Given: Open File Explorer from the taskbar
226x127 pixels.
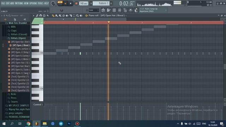Looking at the screenshot, I should [44, 123].
